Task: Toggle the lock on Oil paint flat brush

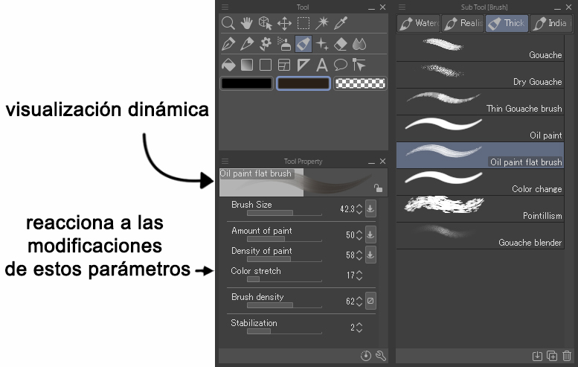Action: [x=378, y=188]
